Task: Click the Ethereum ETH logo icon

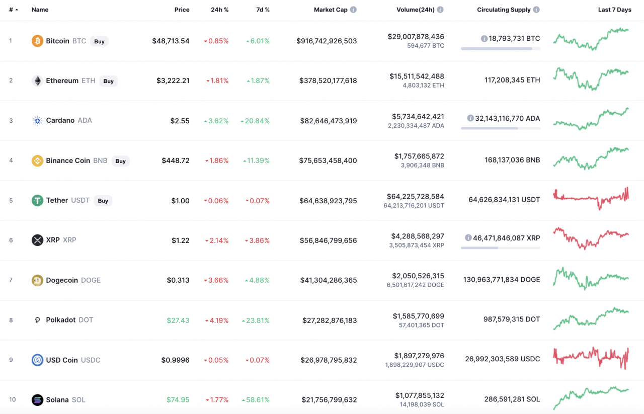Action: (x=37, y=80)
